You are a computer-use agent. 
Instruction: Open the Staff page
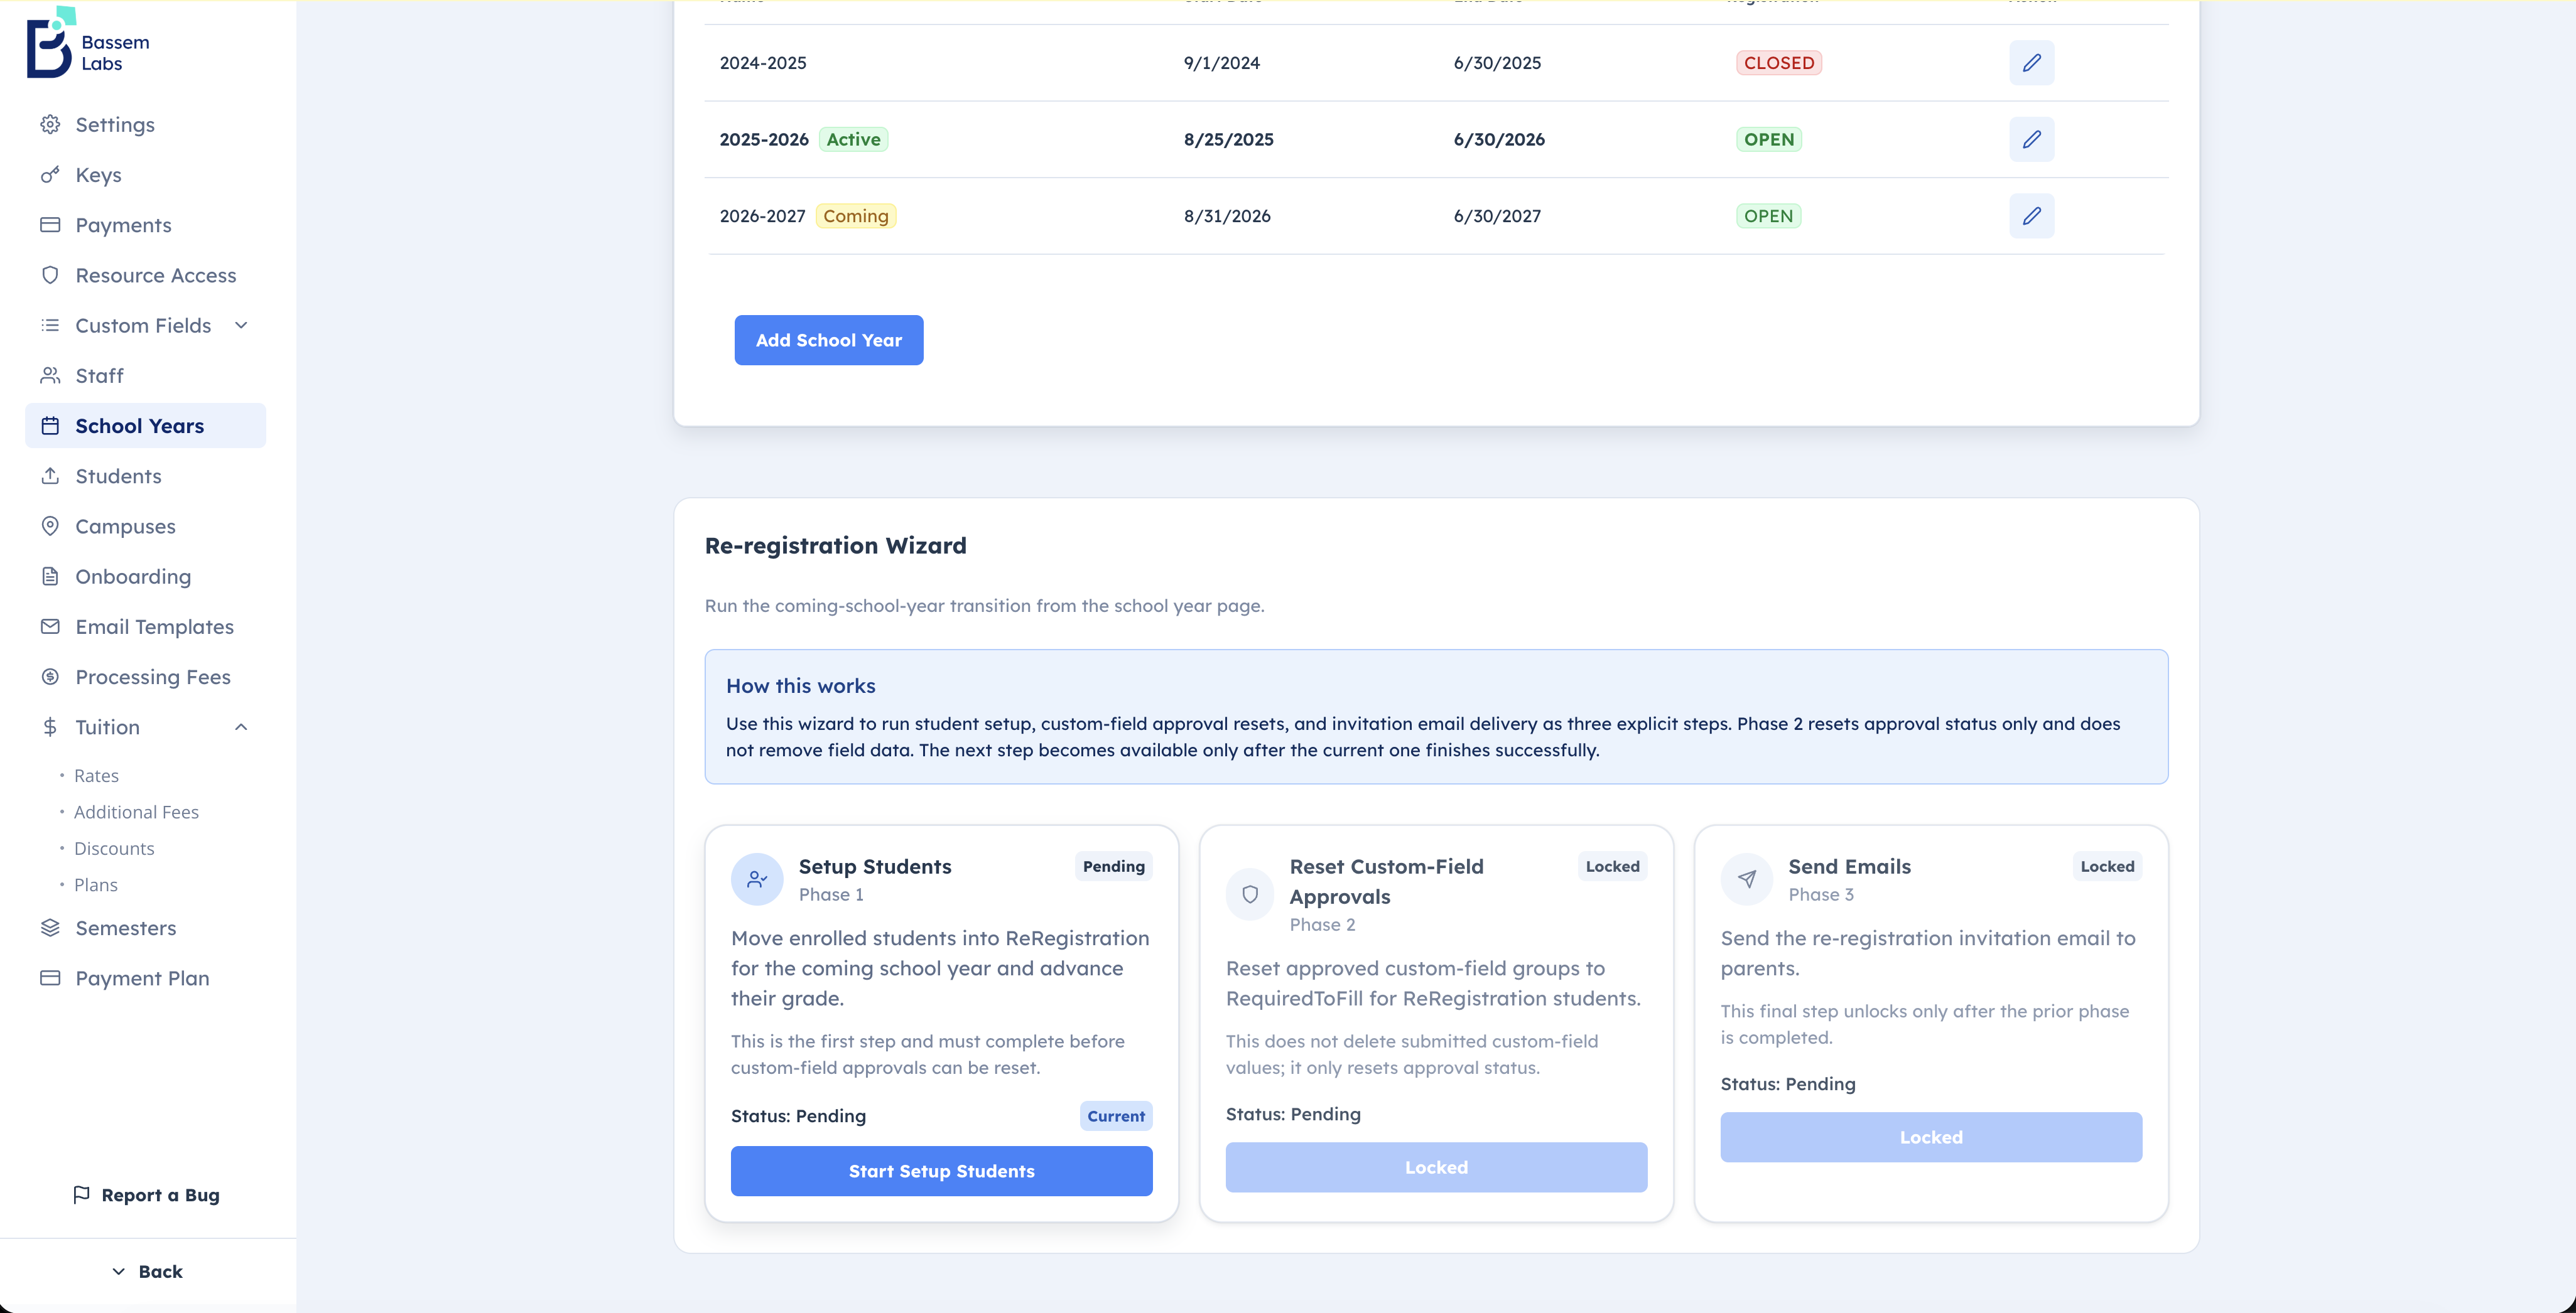pyautogui.click(x=145, y=376)
